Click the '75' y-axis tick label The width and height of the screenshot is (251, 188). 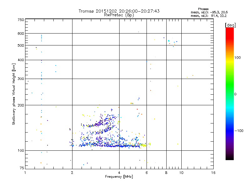[x=22, y=168]
